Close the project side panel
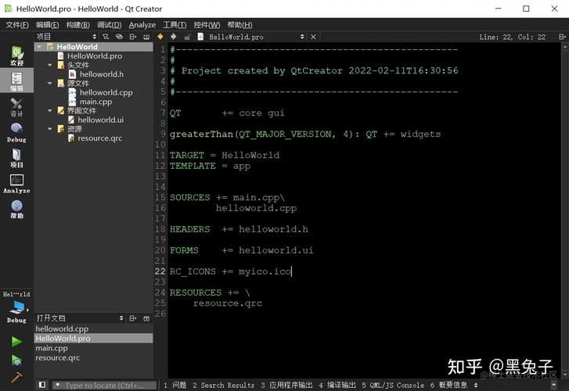569x391 pixels. [x=146, y=37]
